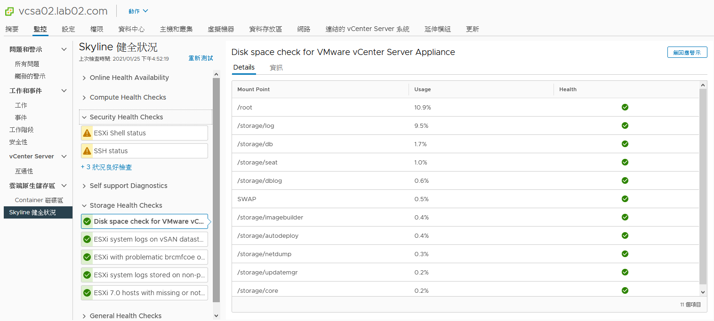Collapse the 雲端原生儲存區 sidebar section

64,186
